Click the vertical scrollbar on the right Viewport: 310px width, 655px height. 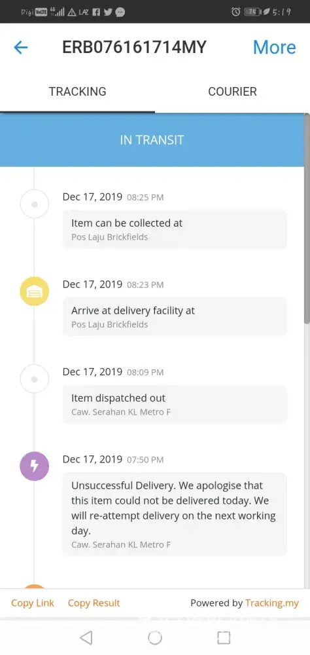(307, 219)
